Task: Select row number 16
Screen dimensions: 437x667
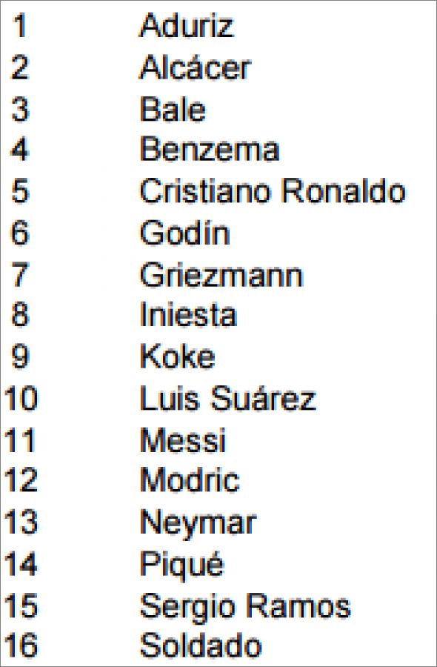Action: click(21, 646)
